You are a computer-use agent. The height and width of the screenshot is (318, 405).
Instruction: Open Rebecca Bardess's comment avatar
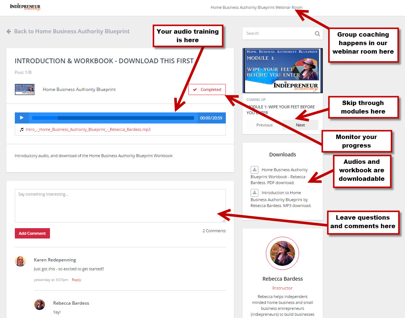click(x=40, y=305)
